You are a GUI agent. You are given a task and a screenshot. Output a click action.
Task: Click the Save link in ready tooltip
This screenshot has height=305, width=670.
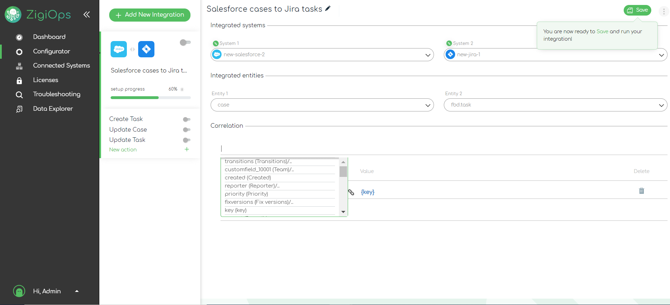tap(603, 31)
